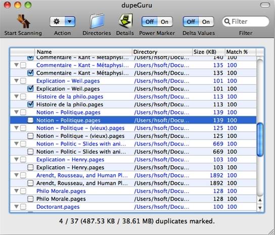Click the toolbar toggle pill button in title bar
The image size is (275, 235).
click(x=265, y=5)
